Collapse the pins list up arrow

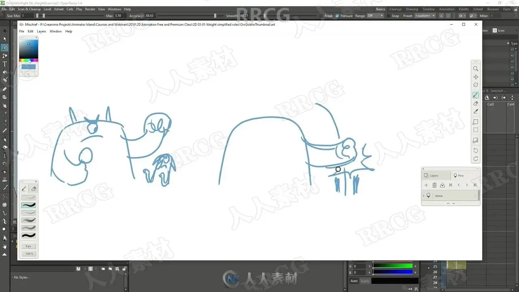coord(448,203)
